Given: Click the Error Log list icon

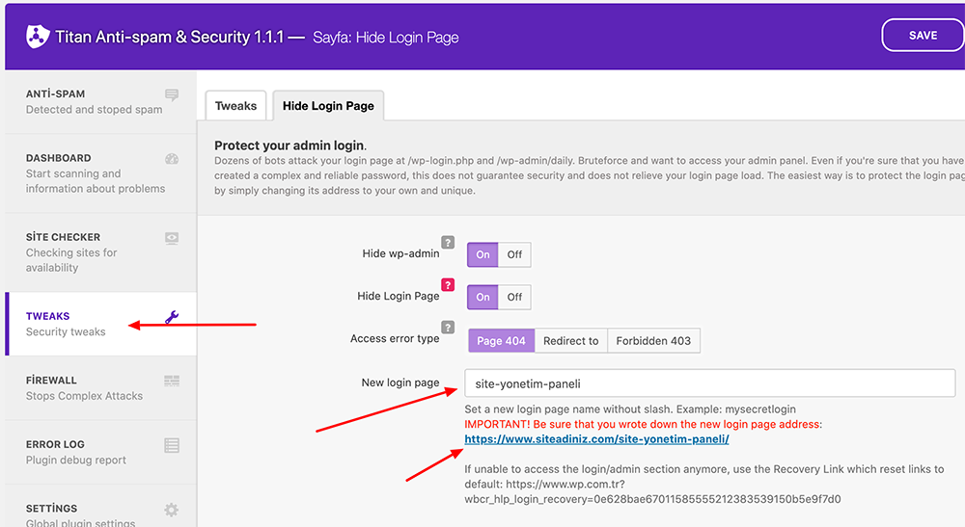Looking at the screenshot, I should 172,445.
